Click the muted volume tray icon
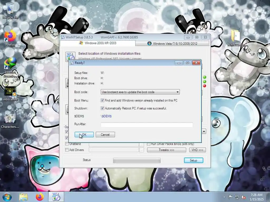This screenshot has height=202, width=270. tap(243, 197)
